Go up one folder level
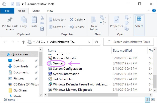The image size is (157, 103). [x=23, y=42]
